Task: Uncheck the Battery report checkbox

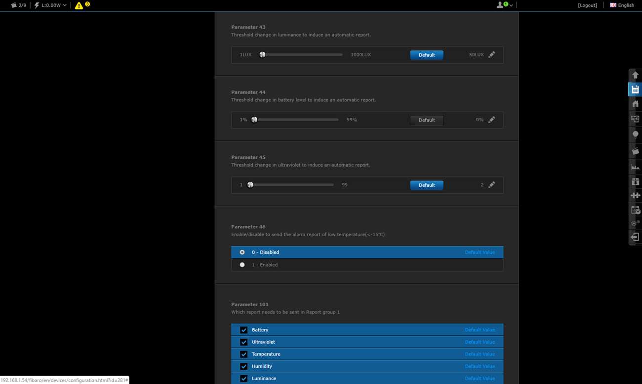Action: point(243,330)
